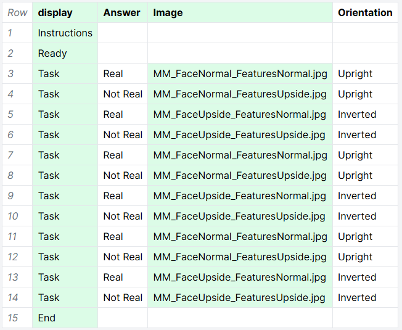Select the image filename in row 8
The image size is (402, 330).
click(240, 175)
